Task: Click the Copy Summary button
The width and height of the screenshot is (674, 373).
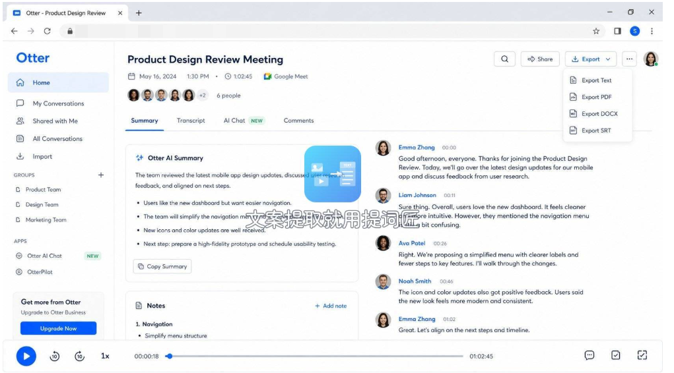Action: (x=162, y=266)
